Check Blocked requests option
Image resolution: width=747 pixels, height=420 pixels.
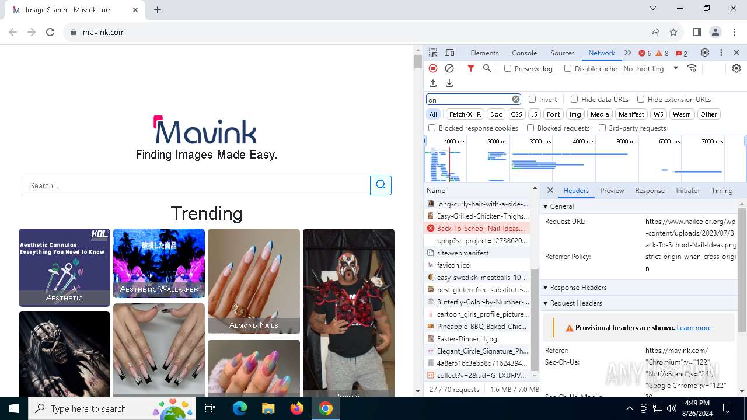pos(530,128)
